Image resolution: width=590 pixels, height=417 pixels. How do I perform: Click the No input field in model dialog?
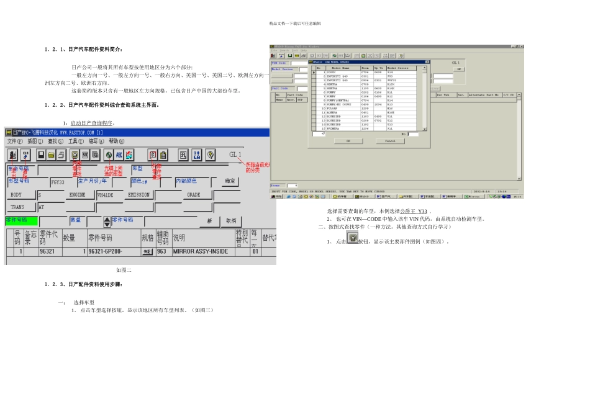[413, 134]
